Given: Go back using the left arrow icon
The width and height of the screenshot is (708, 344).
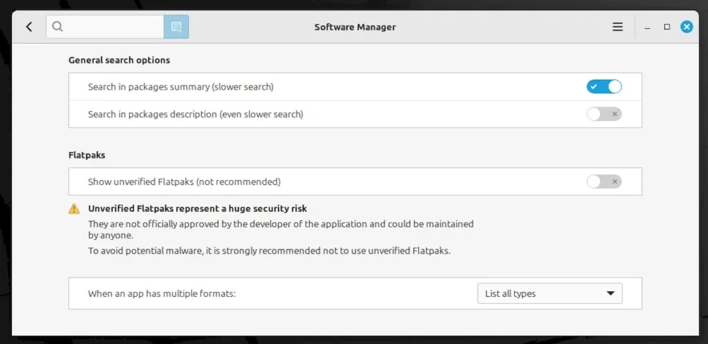Looking at the screenshot, I should (29, 27).
